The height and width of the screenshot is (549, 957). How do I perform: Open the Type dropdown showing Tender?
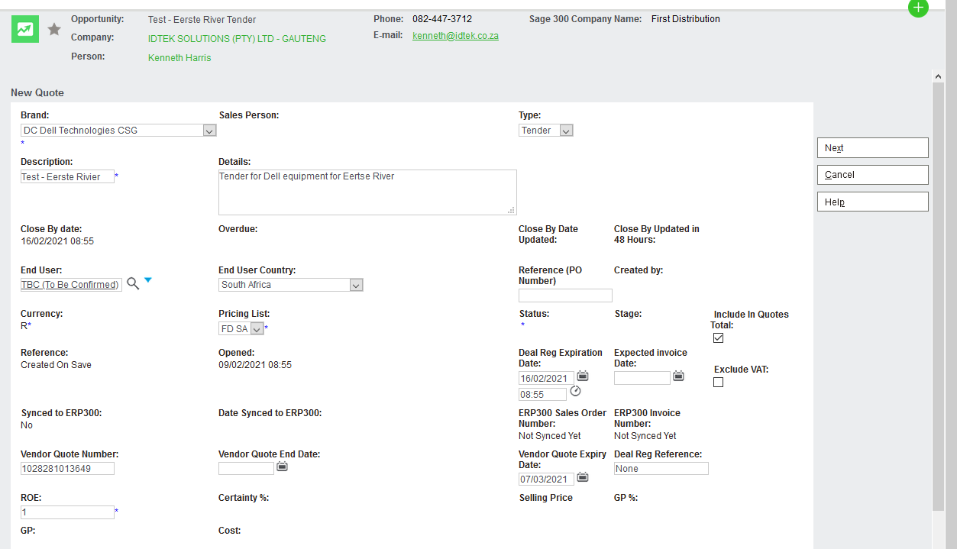point(566,131)
